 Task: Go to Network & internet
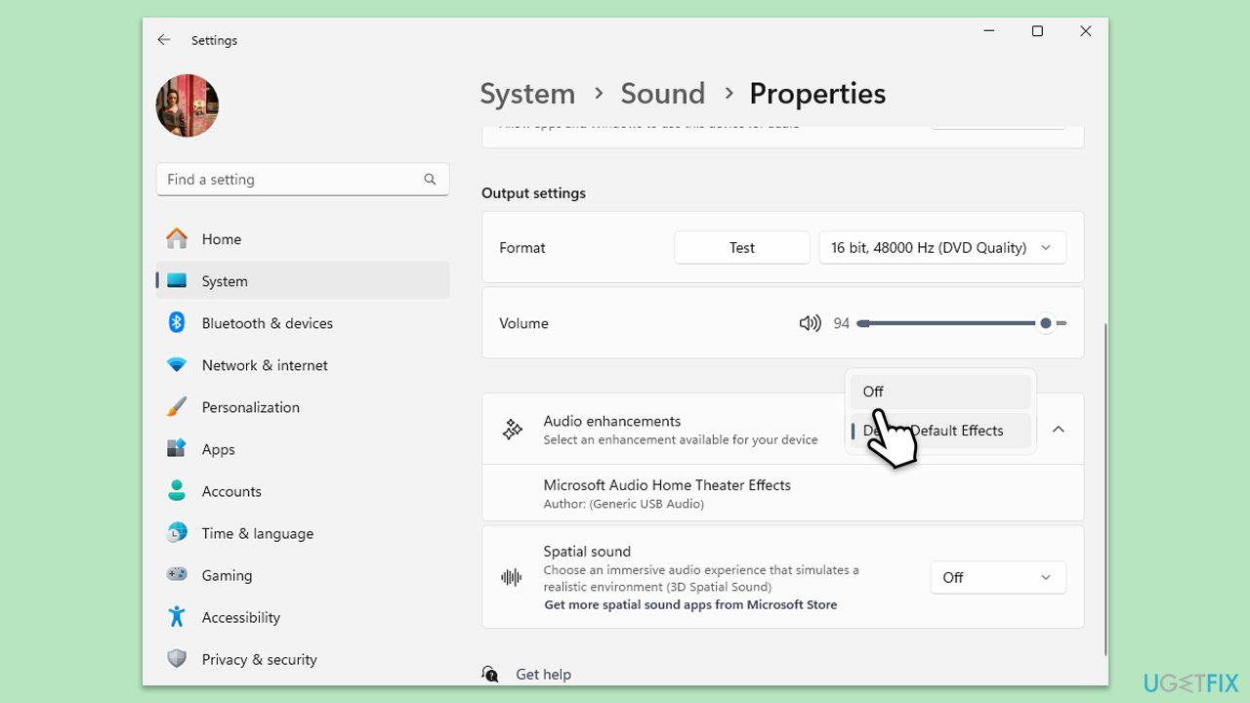pyautogui.click(x=303, y=365)
